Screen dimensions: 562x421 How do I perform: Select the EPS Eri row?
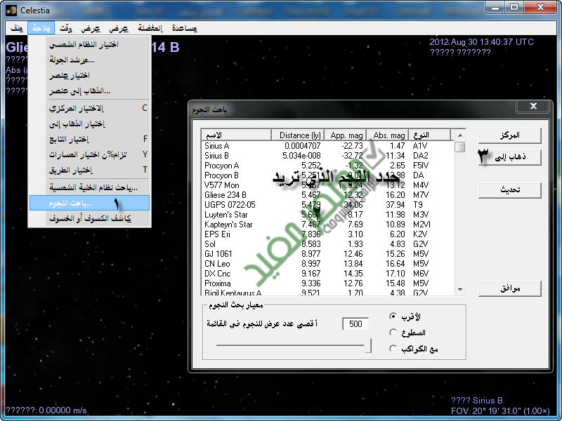(x=327, y=234)
